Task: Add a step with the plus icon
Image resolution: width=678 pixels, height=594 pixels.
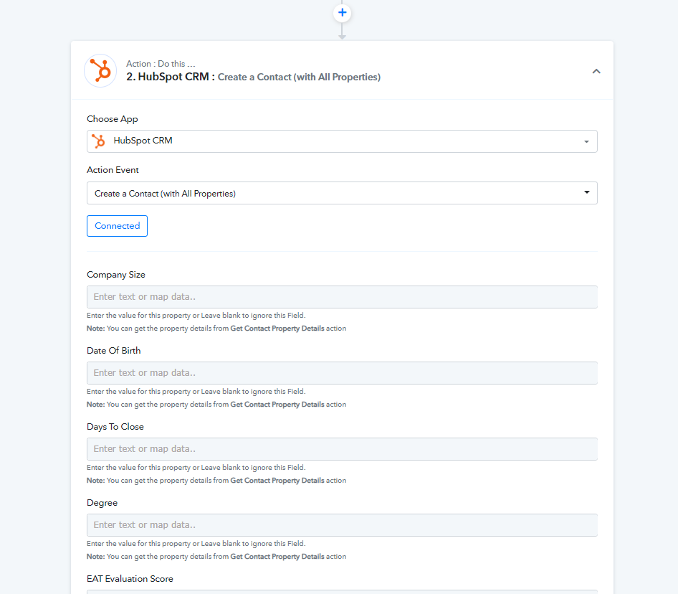Action: pos(342,13)
